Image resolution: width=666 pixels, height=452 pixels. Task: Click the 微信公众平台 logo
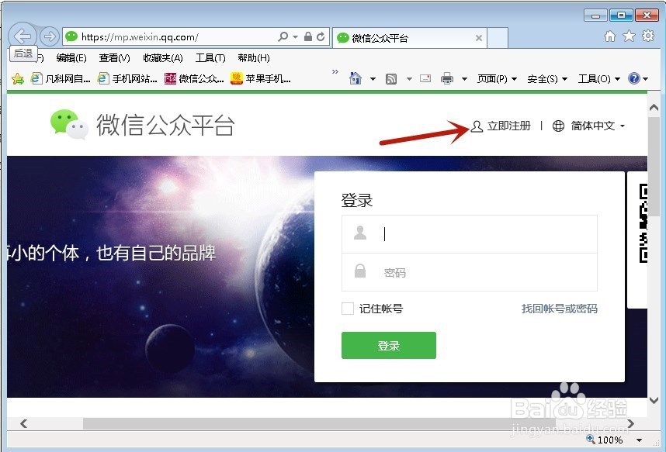pos(142,125)
